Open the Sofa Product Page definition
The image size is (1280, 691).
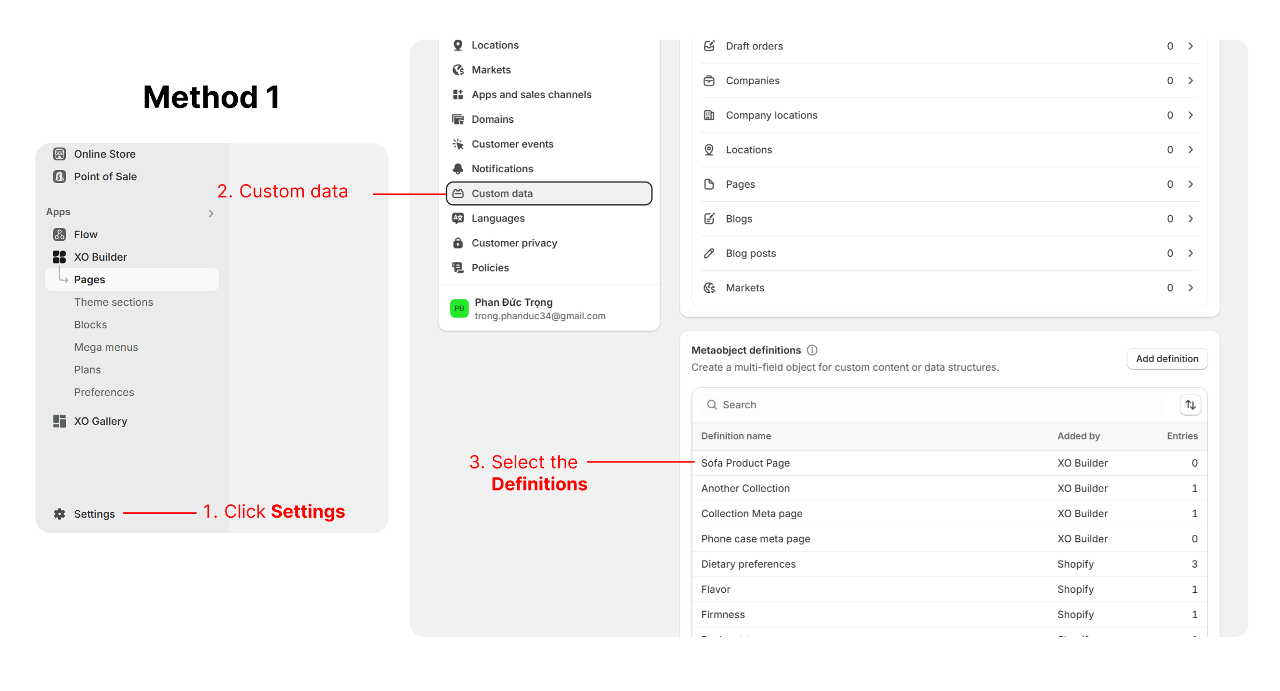[x=745, y=463]
